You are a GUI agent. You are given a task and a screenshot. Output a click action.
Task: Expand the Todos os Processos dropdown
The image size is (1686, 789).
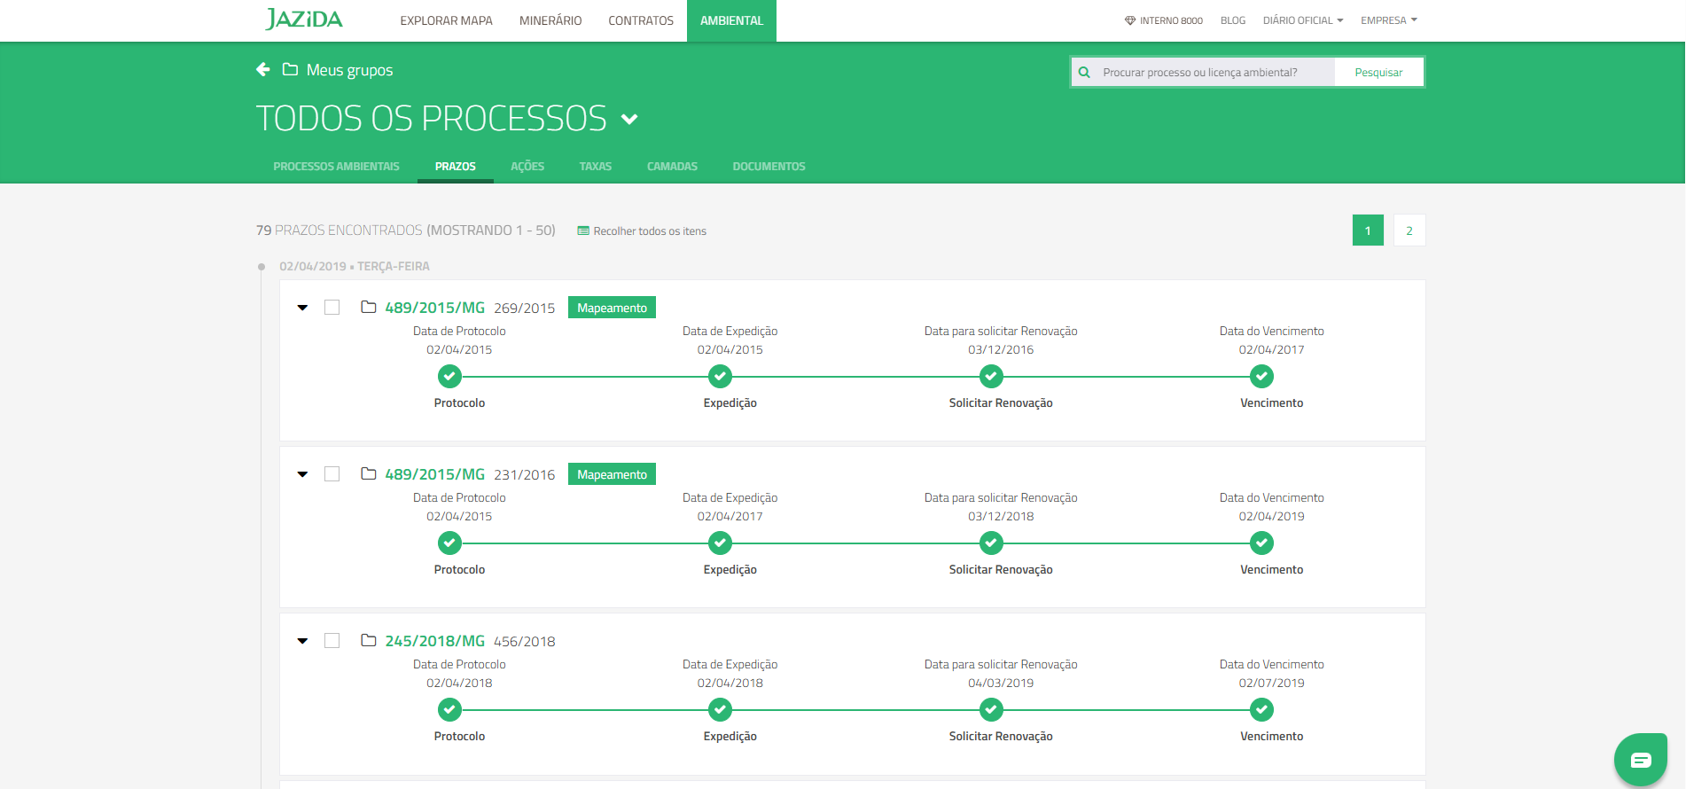(629, 119)
